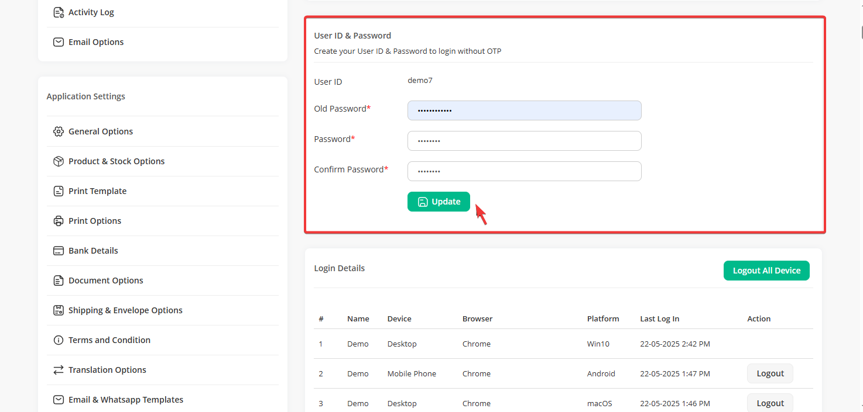Viewport: 863px width, 412px height.
Task: Select the Confirm Password field
Action: click(524, 171)
